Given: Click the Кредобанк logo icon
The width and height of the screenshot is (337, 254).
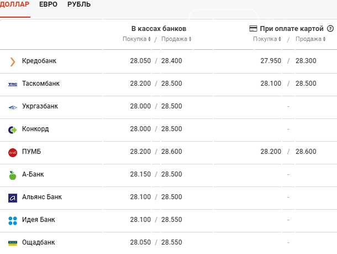Looking at the screenshot, I should point(13,61).
